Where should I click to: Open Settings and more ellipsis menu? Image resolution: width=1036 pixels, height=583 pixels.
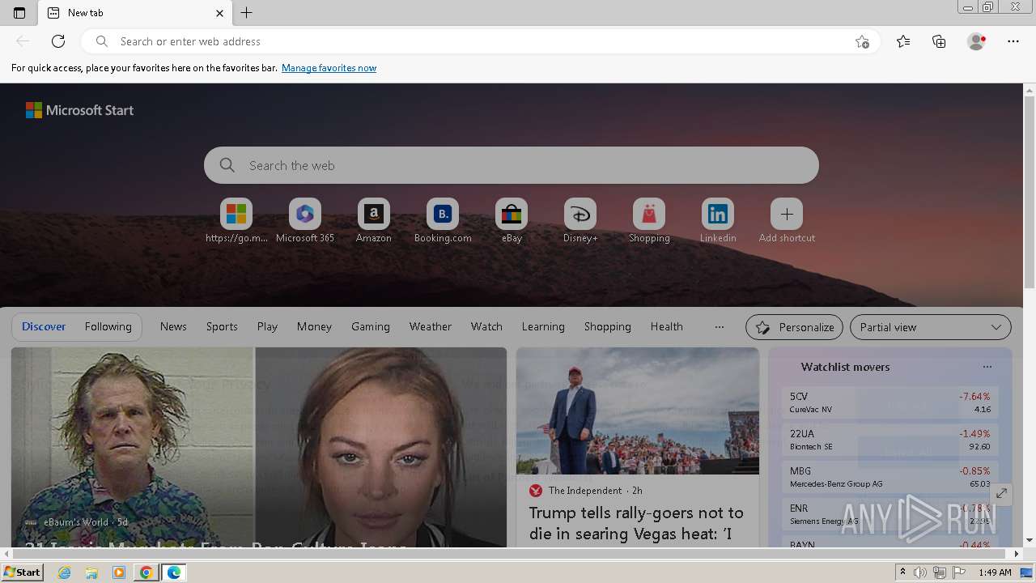click(1013, 41)
